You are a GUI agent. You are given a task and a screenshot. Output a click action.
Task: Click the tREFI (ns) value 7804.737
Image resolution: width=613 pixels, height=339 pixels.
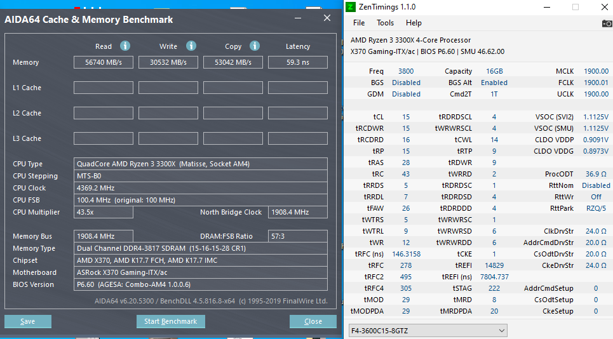tap(494, 277)
